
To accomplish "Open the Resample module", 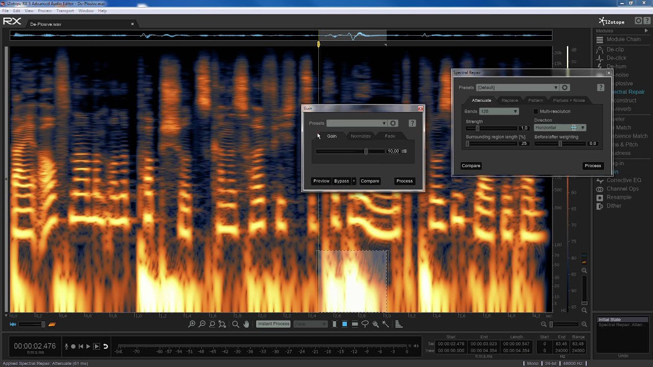I will tap(614, 197).
